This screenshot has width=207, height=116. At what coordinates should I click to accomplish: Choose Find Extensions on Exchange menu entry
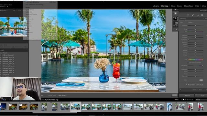pyautogui.click(x=35, y=5)
